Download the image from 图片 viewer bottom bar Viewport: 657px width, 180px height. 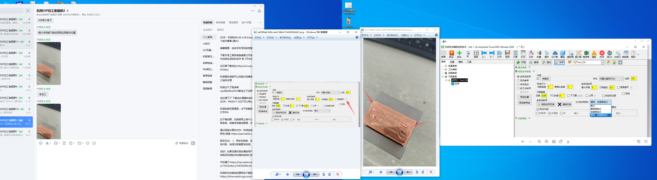(568, 141)
